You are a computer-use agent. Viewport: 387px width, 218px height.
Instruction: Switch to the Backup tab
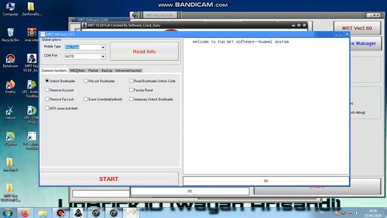click(106, 70)
